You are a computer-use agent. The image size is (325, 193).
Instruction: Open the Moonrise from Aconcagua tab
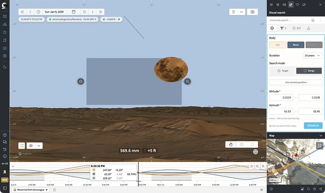pos(31,190)
